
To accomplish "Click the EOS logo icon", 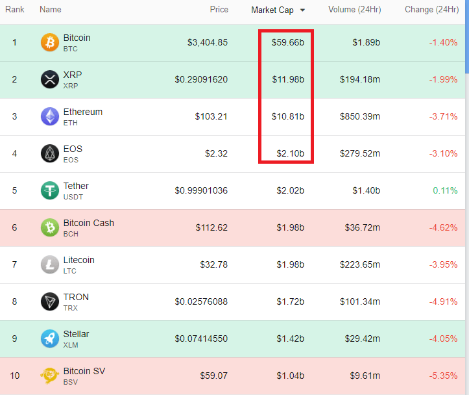I will [50, 154].
